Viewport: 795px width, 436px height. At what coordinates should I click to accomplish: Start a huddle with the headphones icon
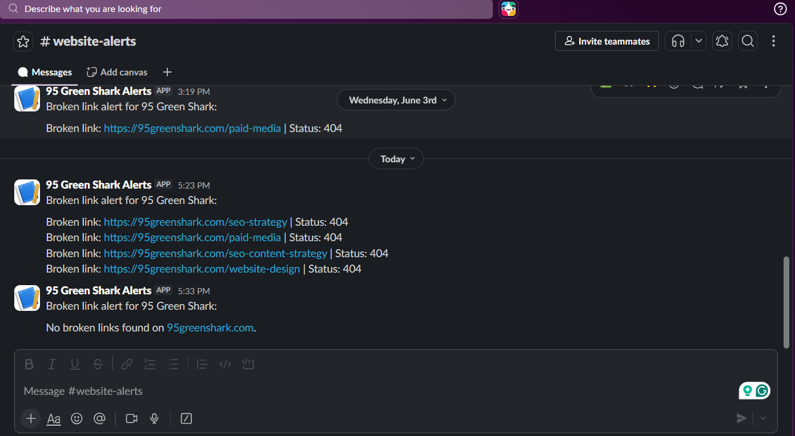point(678,41)
